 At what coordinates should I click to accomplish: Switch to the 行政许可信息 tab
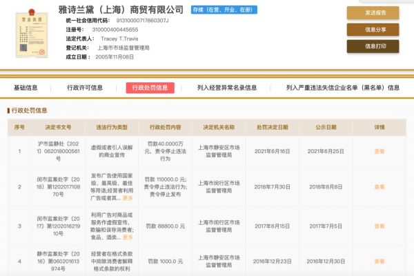(x=85, y=88)
